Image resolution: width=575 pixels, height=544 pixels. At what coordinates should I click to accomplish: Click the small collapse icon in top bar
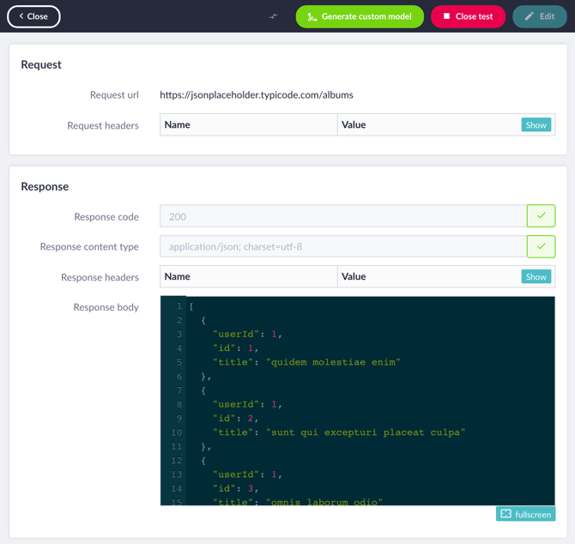273,16
